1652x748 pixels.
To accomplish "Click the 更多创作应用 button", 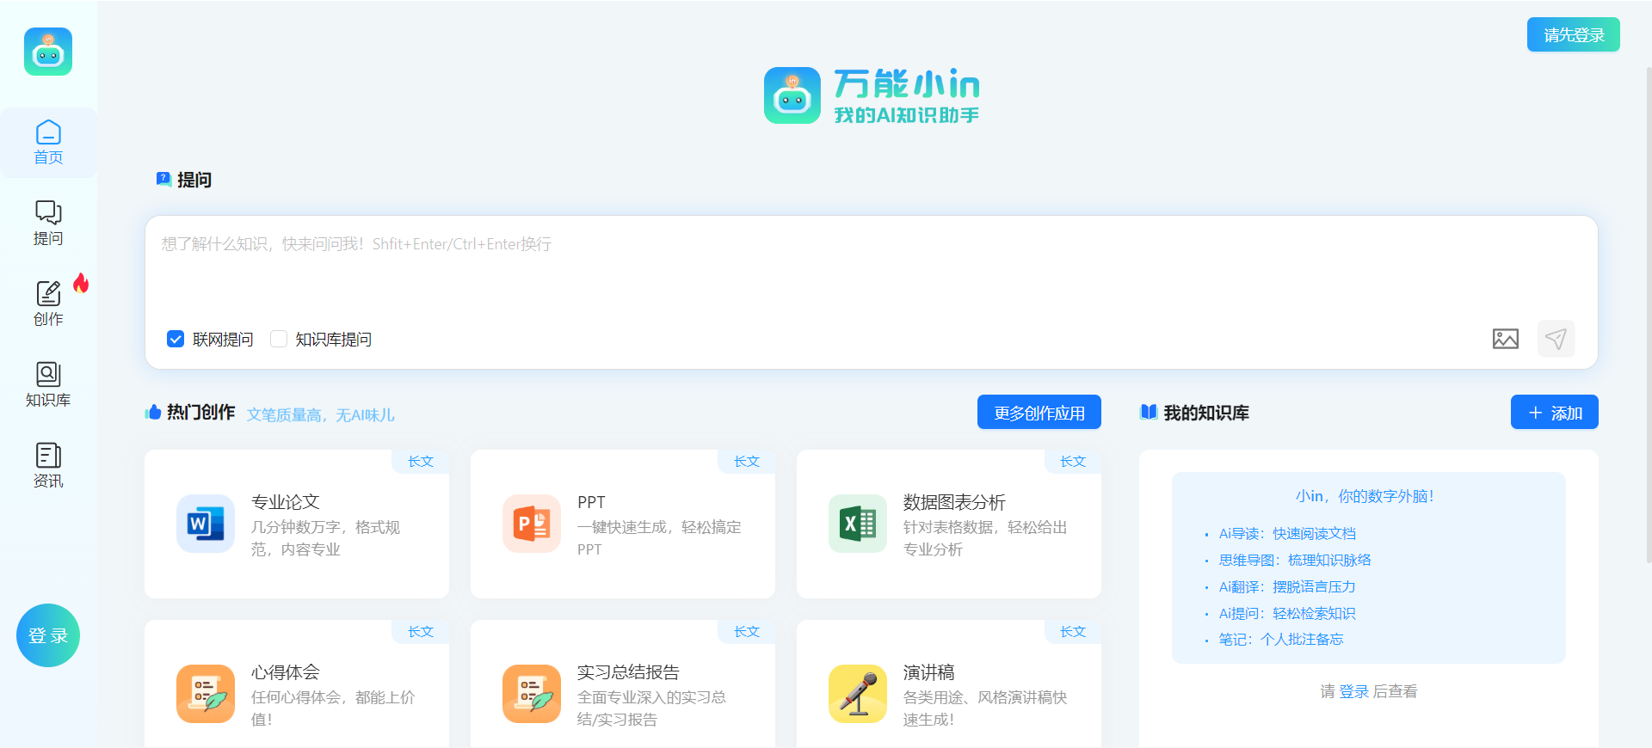I will pyautogui.click(x=1039, y=413).
